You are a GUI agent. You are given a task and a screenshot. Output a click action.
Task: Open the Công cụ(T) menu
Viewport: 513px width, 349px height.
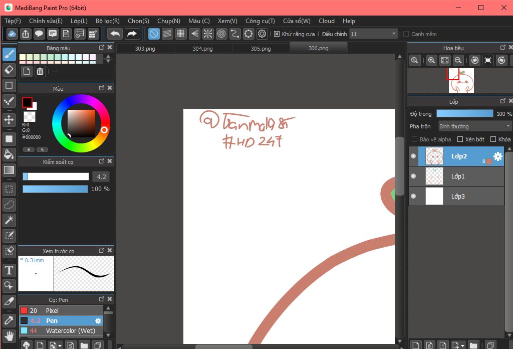(x=260, y=21)
